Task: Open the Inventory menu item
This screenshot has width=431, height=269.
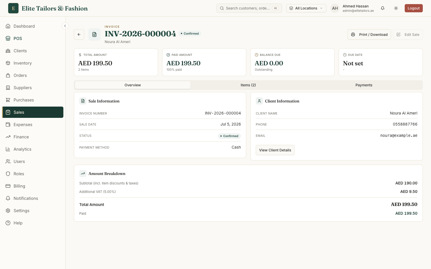Action: tap(33, 63)
